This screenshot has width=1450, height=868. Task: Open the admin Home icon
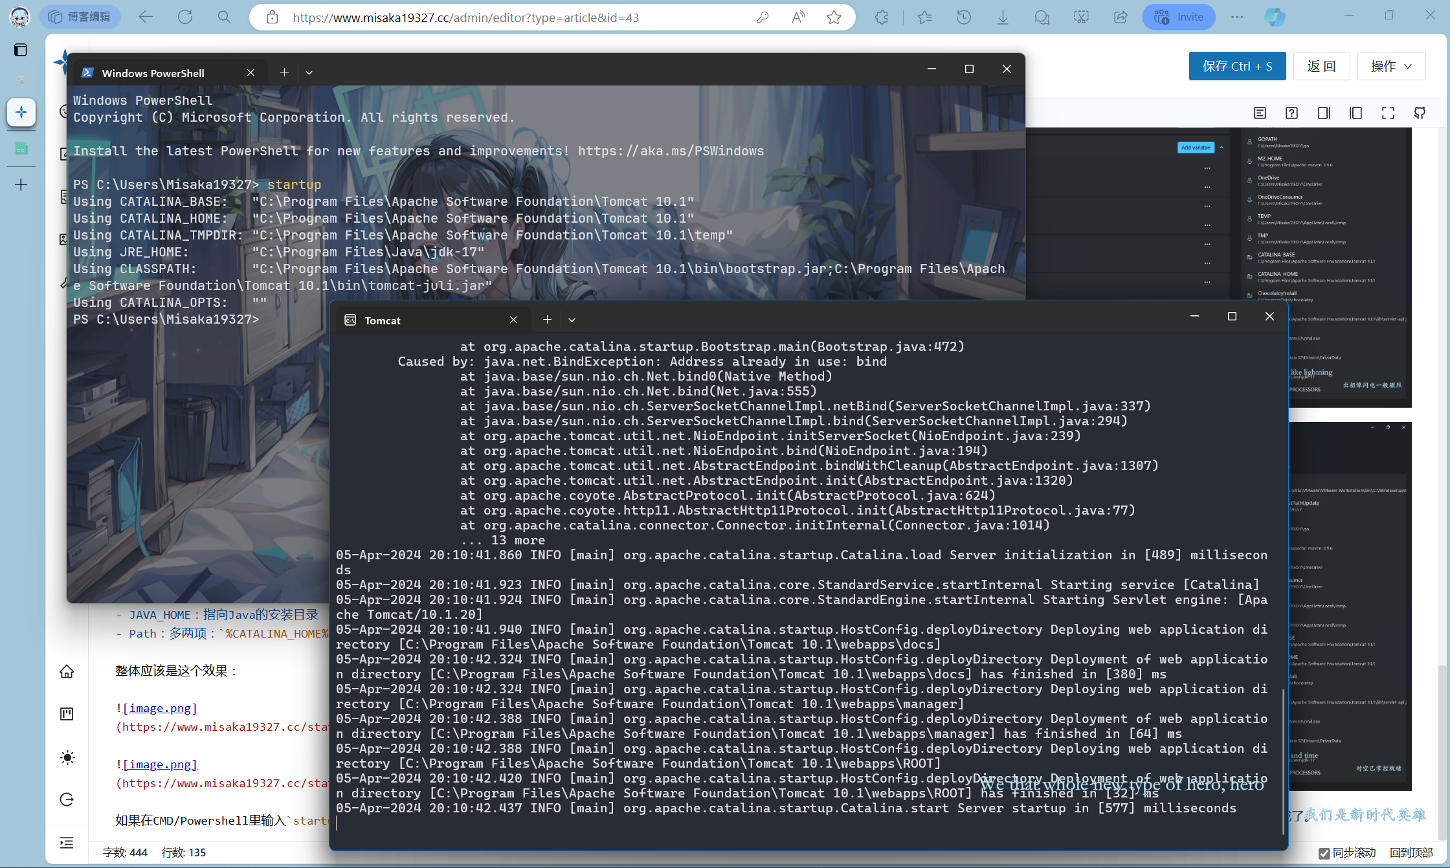67,672
